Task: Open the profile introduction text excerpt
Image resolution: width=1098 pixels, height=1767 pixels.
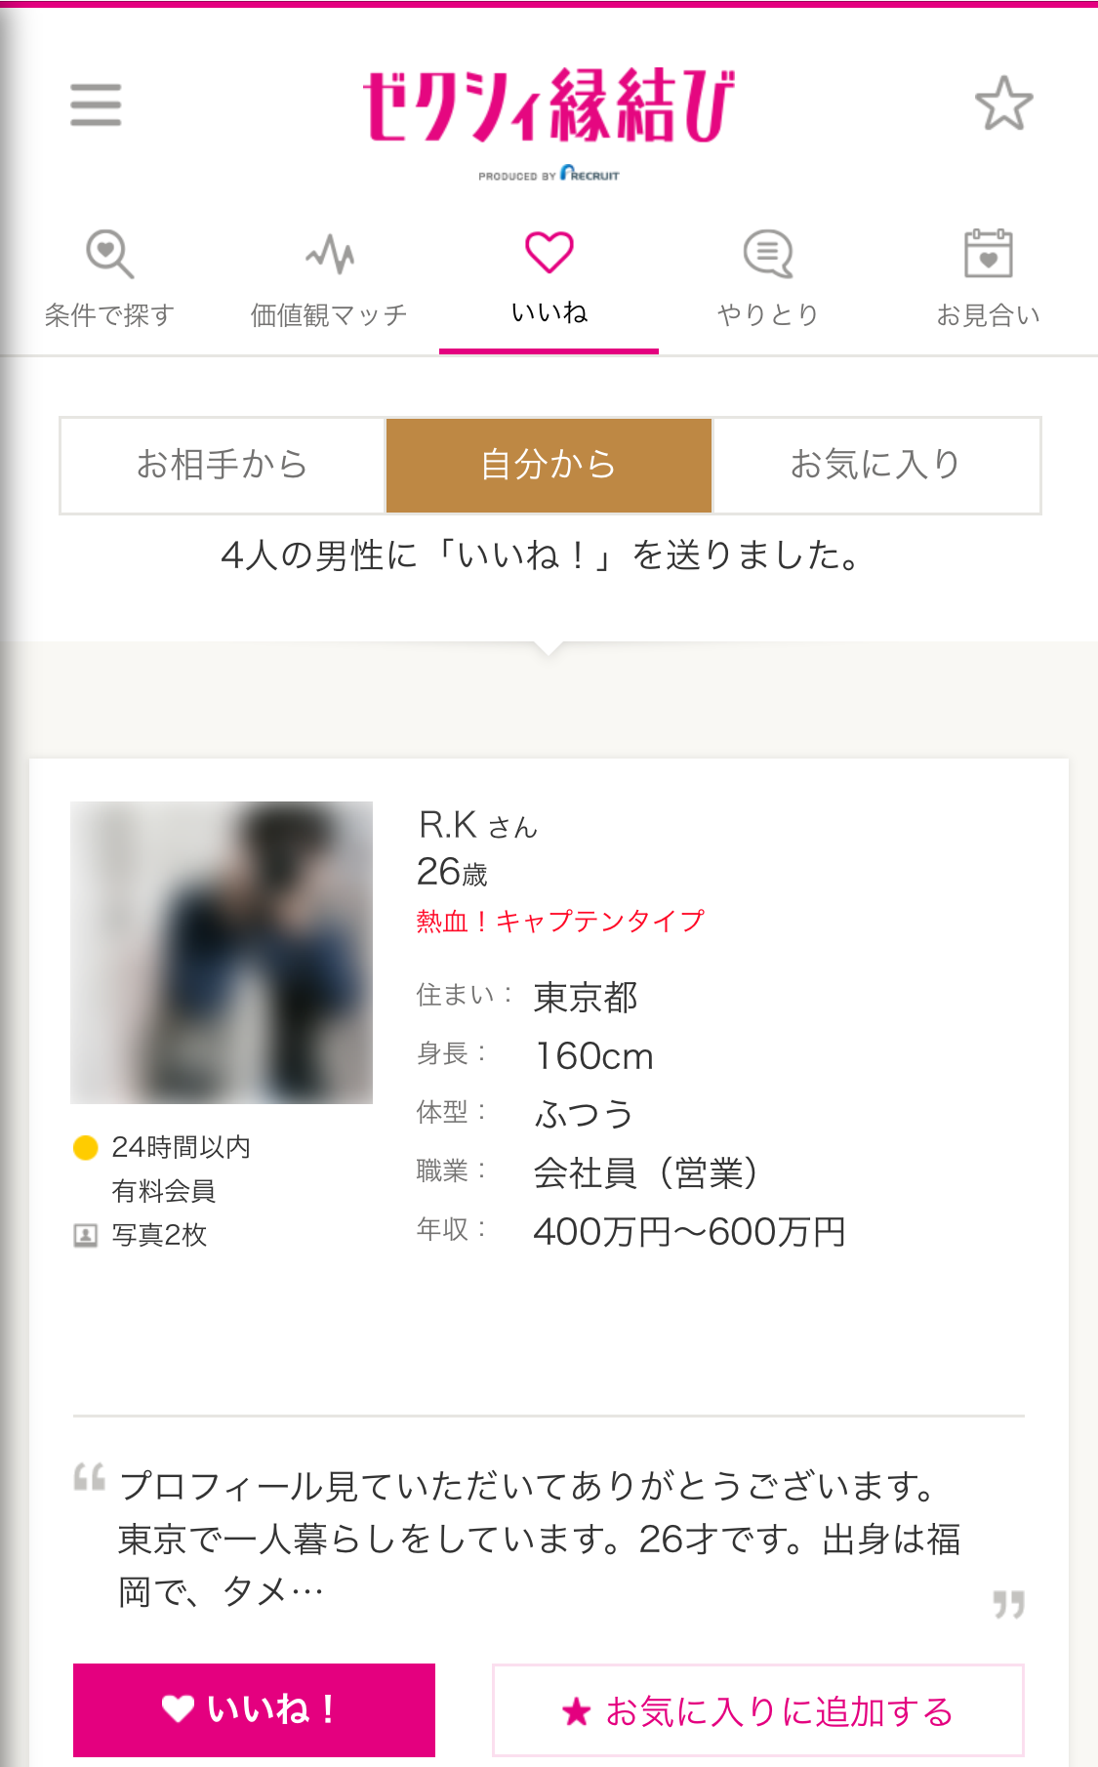Action: [x=539, y=1539]
